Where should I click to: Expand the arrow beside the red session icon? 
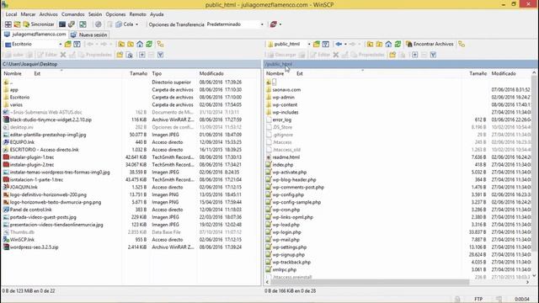tap(280, 24)
